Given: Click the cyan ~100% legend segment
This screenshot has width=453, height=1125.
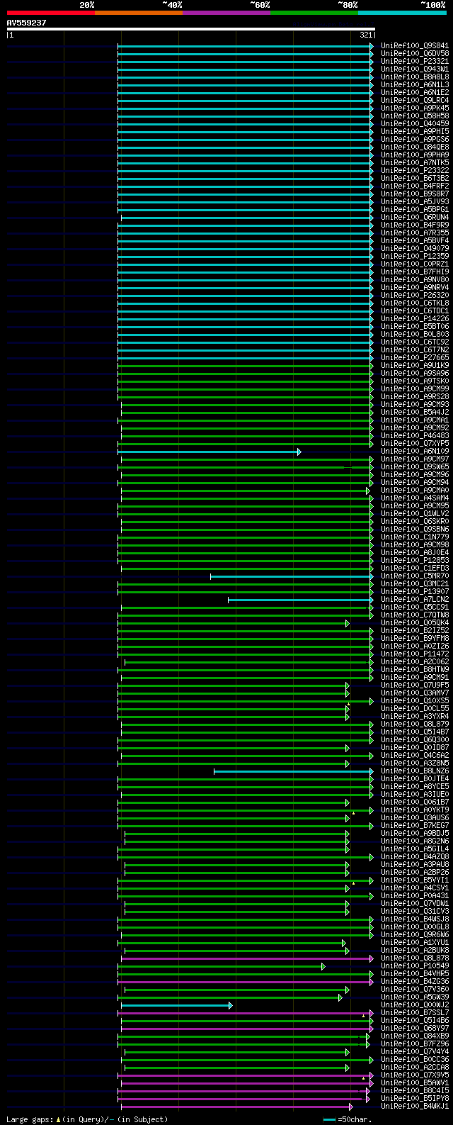Looking at the screenshot, I should tap(401, 13).
